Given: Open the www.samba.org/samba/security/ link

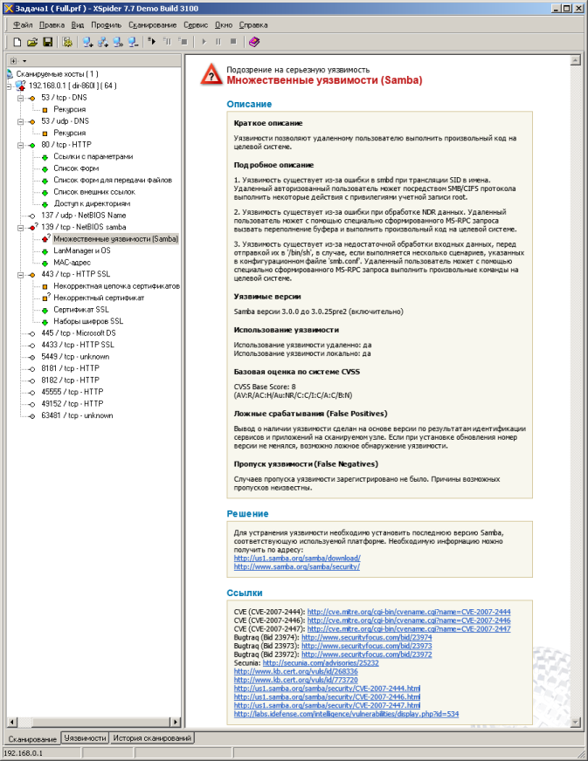Looking at the screenshot, I should (x=296, y=566).
